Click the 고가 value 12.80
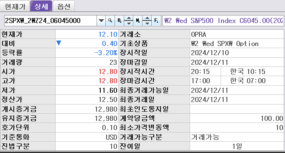The width and height of the screenshot is (285, 153). point(108,81)
